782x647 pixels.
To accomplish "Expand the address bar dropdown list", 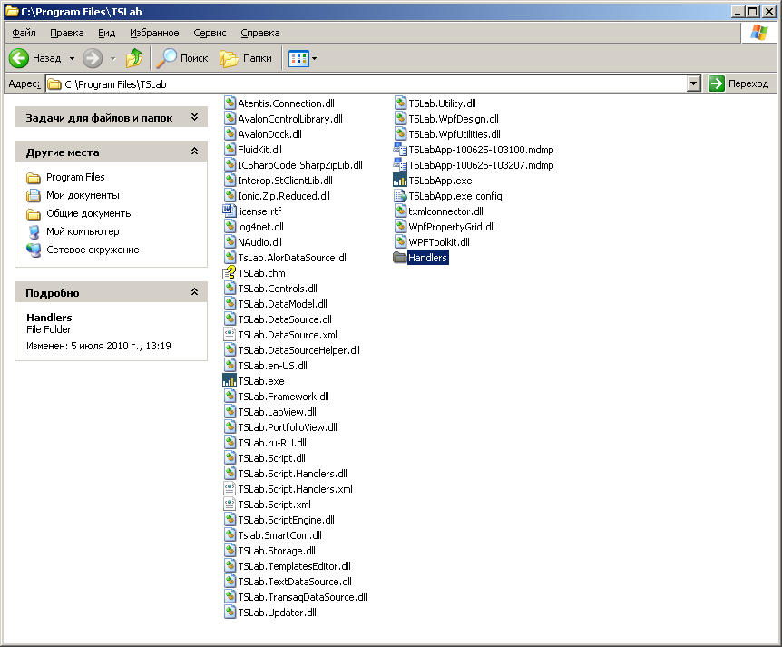I will tap(694, 83).
